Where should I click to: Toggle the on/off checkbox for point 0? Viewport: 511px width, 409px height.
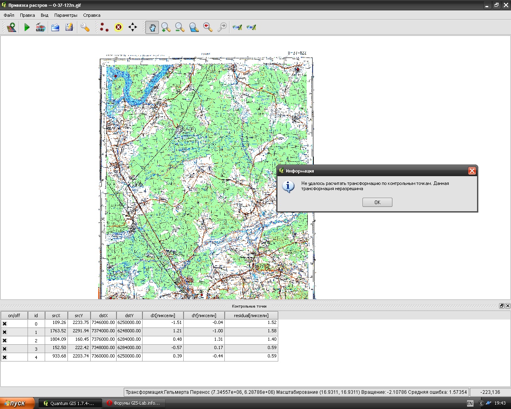point(5,324)
